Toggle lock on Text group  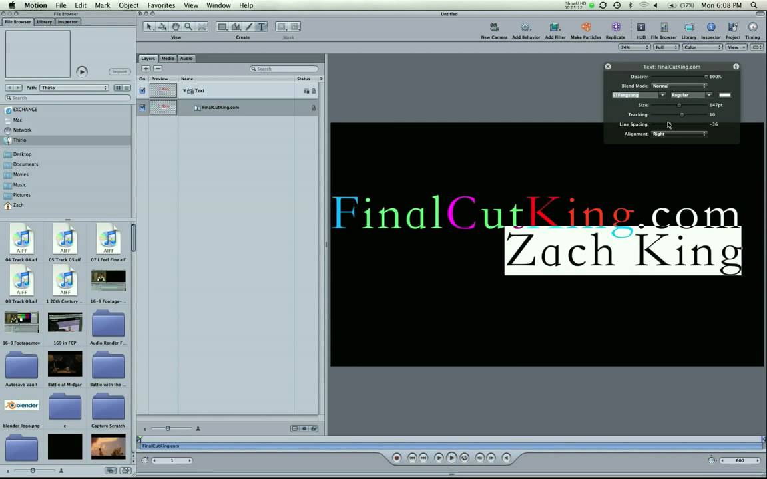coord(314,91)
